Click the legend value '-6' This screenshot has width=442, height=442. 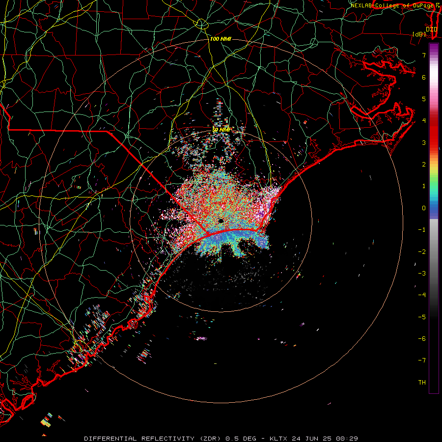[x=422, y=339]
